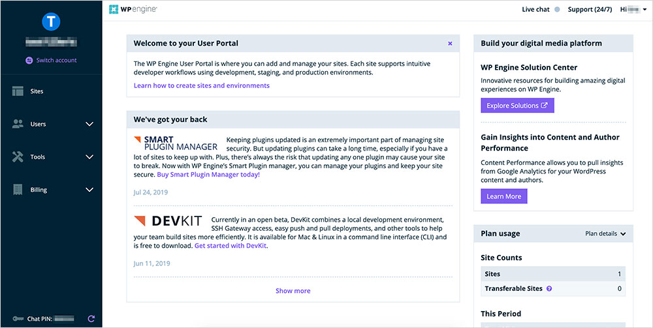Expand the Billing menu chevron
Image resolution: width=653 pixels, height=328 pixels.
90,190
